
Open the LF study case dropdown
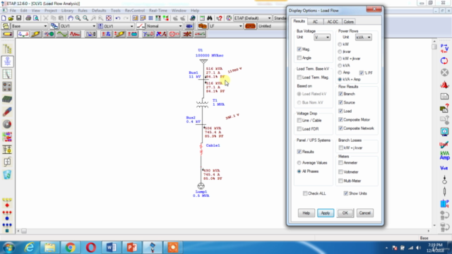tap(226, 26)
